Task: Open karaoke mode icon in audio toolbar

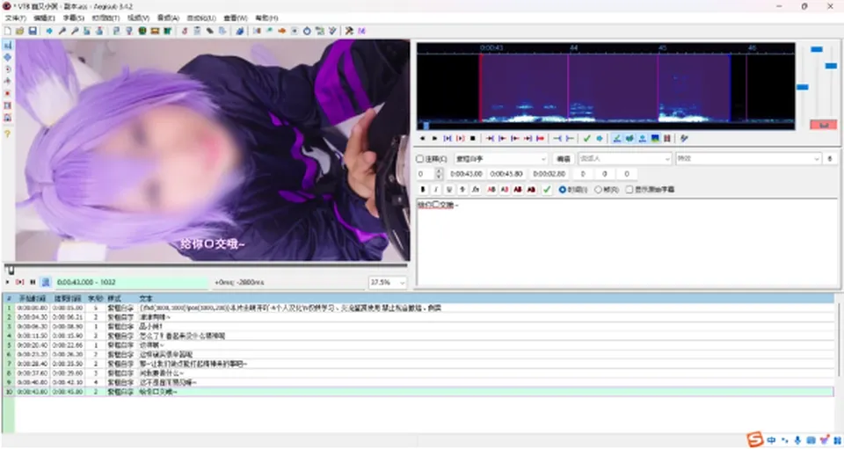Action: [x=684, y=138]
